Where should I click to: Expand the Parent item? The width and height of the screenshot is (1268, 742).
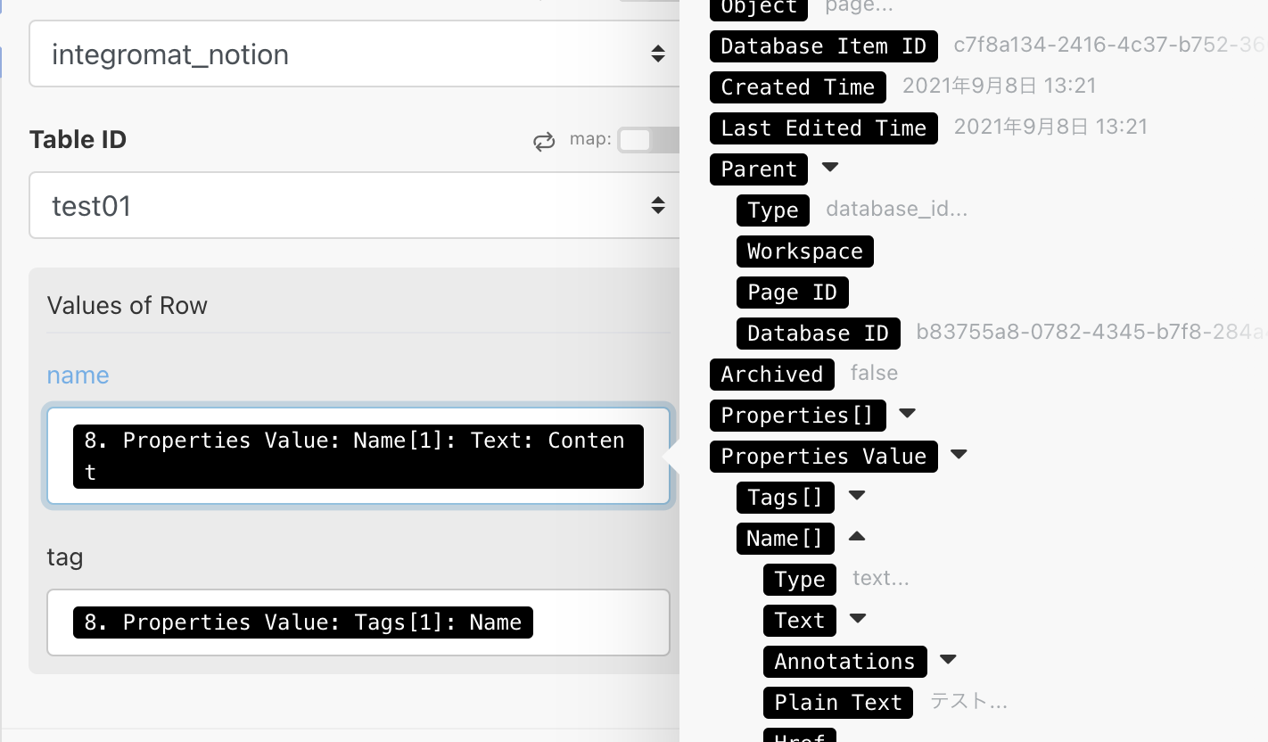(829, 169)
